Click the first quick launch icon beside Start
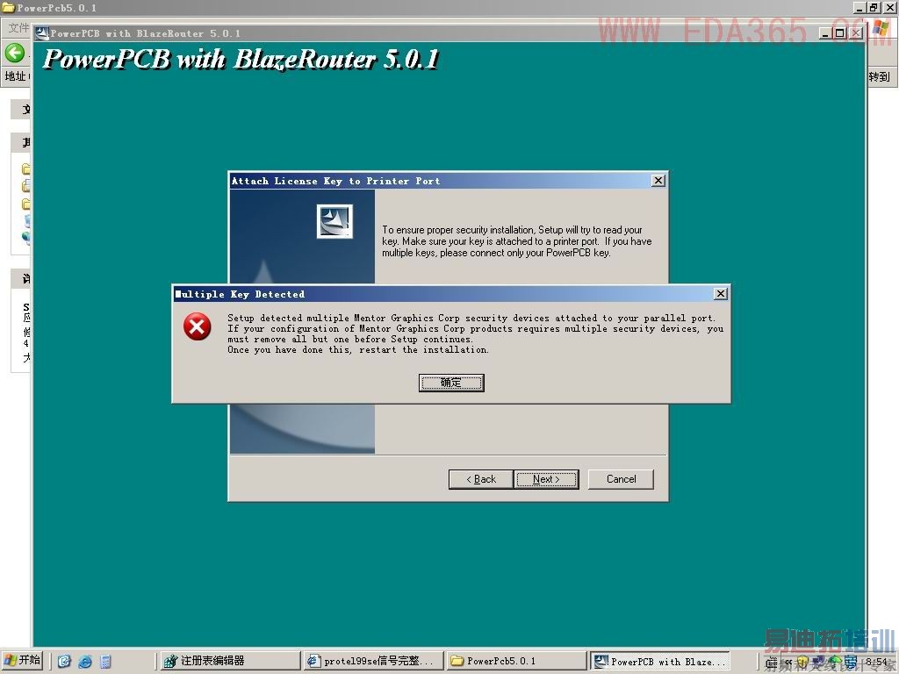899x674 pixels. point(64,662)
